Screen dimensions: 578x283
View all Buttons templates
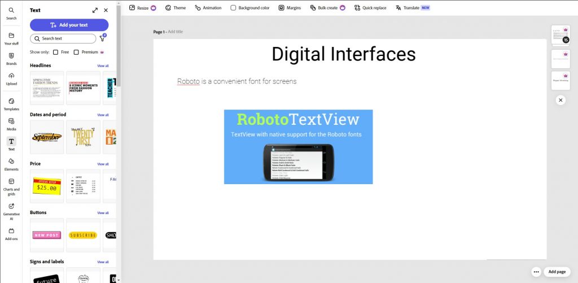point(103,213)
